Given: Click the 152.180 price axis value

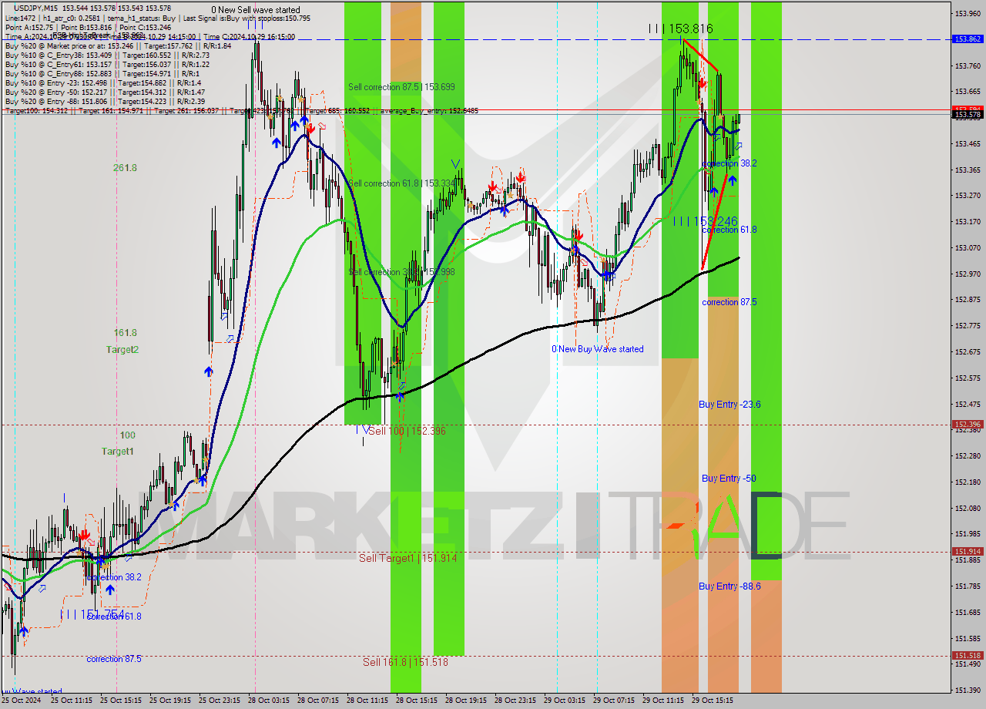Looking at the screenshot, I should click(x=968, y=482).
